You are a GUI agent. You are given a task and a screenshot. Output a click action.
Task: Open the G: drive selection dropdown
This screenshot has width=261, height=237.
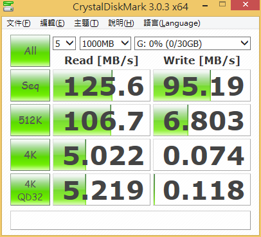pos(192,44)
